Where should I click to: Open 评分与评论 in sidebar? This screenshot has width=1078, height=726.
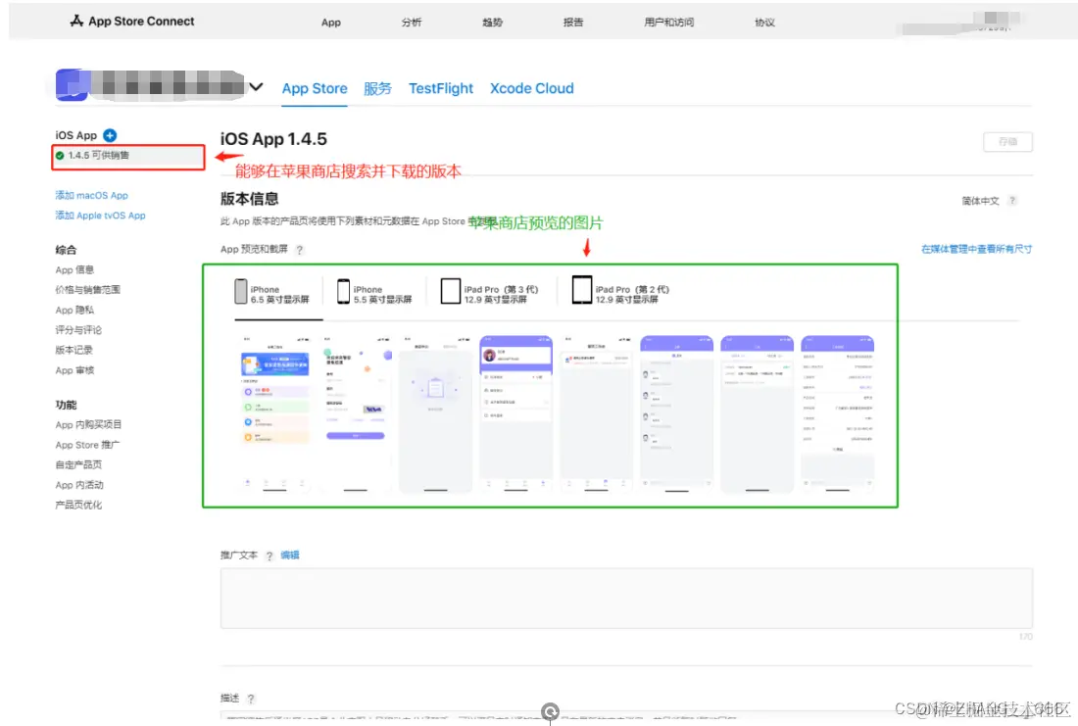point(78,331)
